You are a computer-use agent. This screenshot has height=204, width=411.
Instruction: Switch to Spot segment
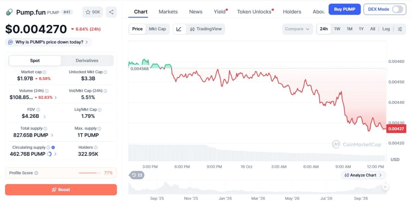click(x=35, y=61)
